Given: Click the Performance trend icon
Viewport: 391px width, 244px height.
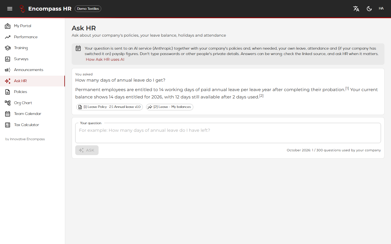Looking at the screenshot, I should pyautogui.click(x=8, y=37).
